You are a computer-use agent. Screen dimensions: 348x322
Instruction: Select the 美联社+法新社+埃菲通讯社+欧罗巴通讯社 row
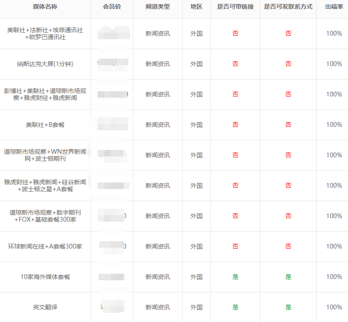[45, 33]
